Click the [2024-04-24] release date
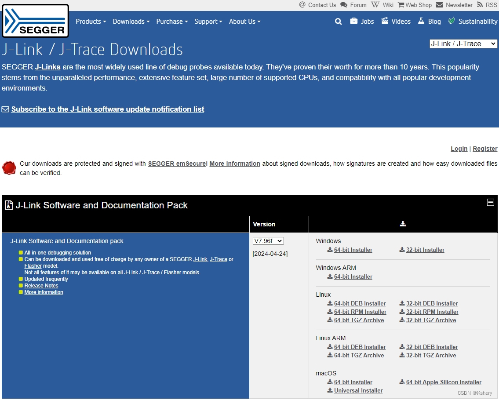This screenshot has width=499, height=400. (x=270, y=254)
